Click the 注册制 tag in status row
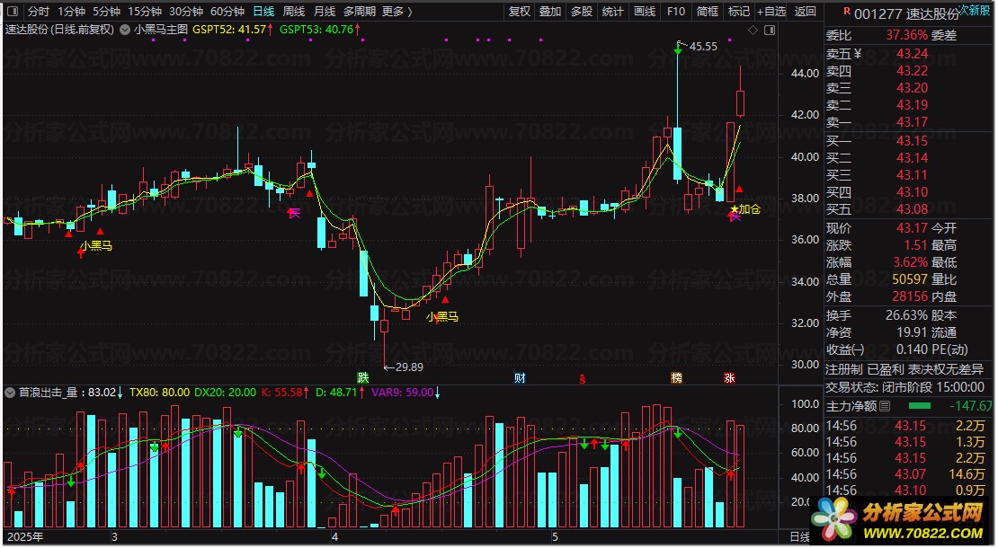 pyautogui.click(x=844, y=368)
